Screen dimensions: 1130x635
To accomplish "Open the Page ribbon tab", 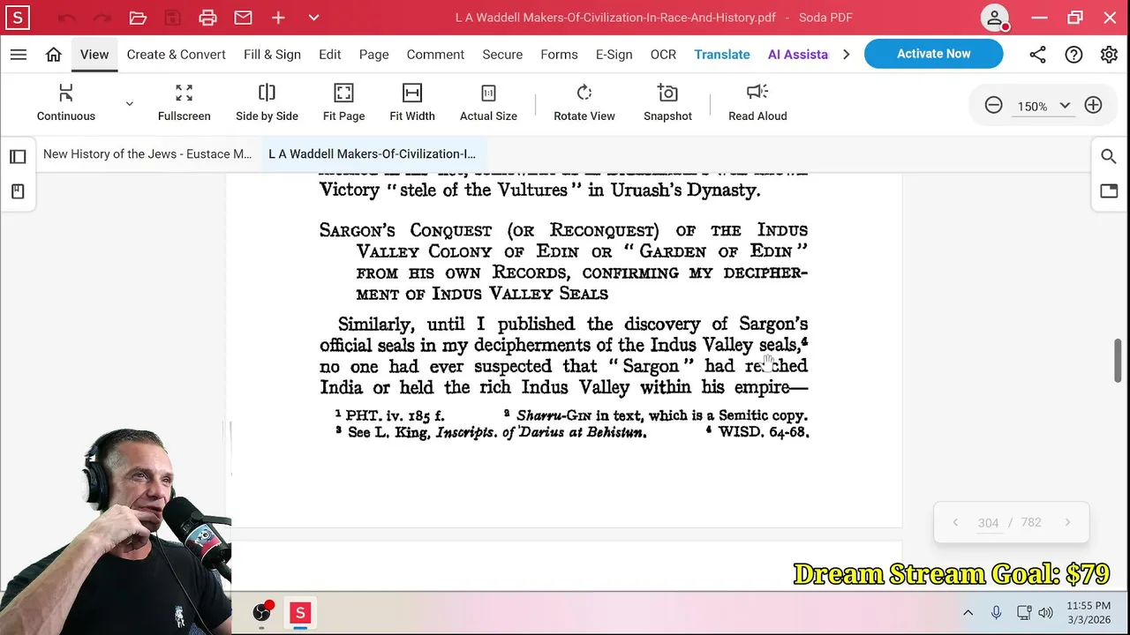I will pos(373,55).
